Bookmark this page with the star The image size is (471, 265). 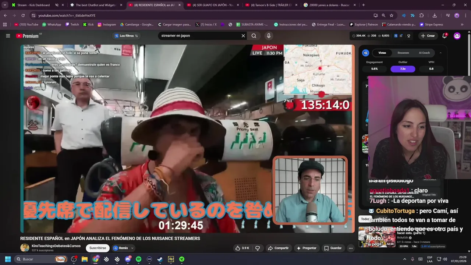coord(392,15)
